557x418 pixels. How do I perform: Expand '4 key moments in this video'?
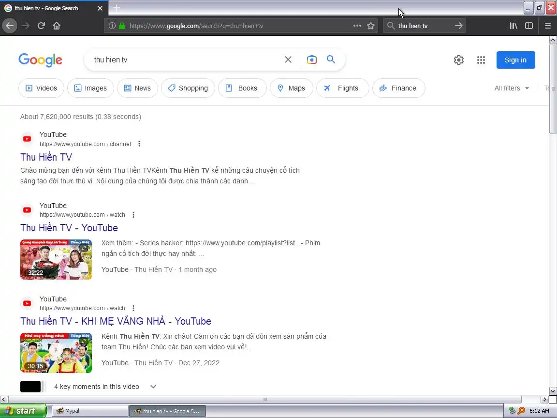tap(153, 387)
